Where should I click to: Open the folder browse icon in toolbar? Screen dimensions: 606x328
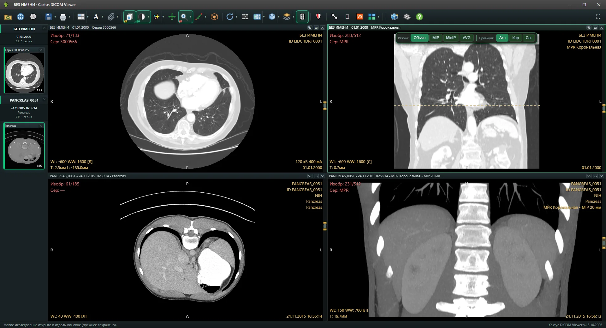(8, 17)
